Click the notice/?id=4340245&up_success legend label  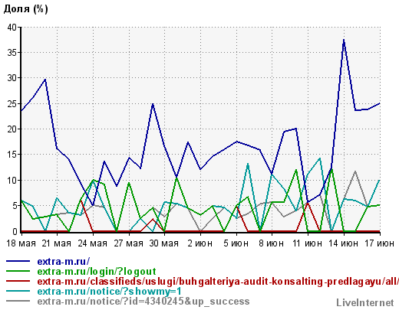pos(143,302)
